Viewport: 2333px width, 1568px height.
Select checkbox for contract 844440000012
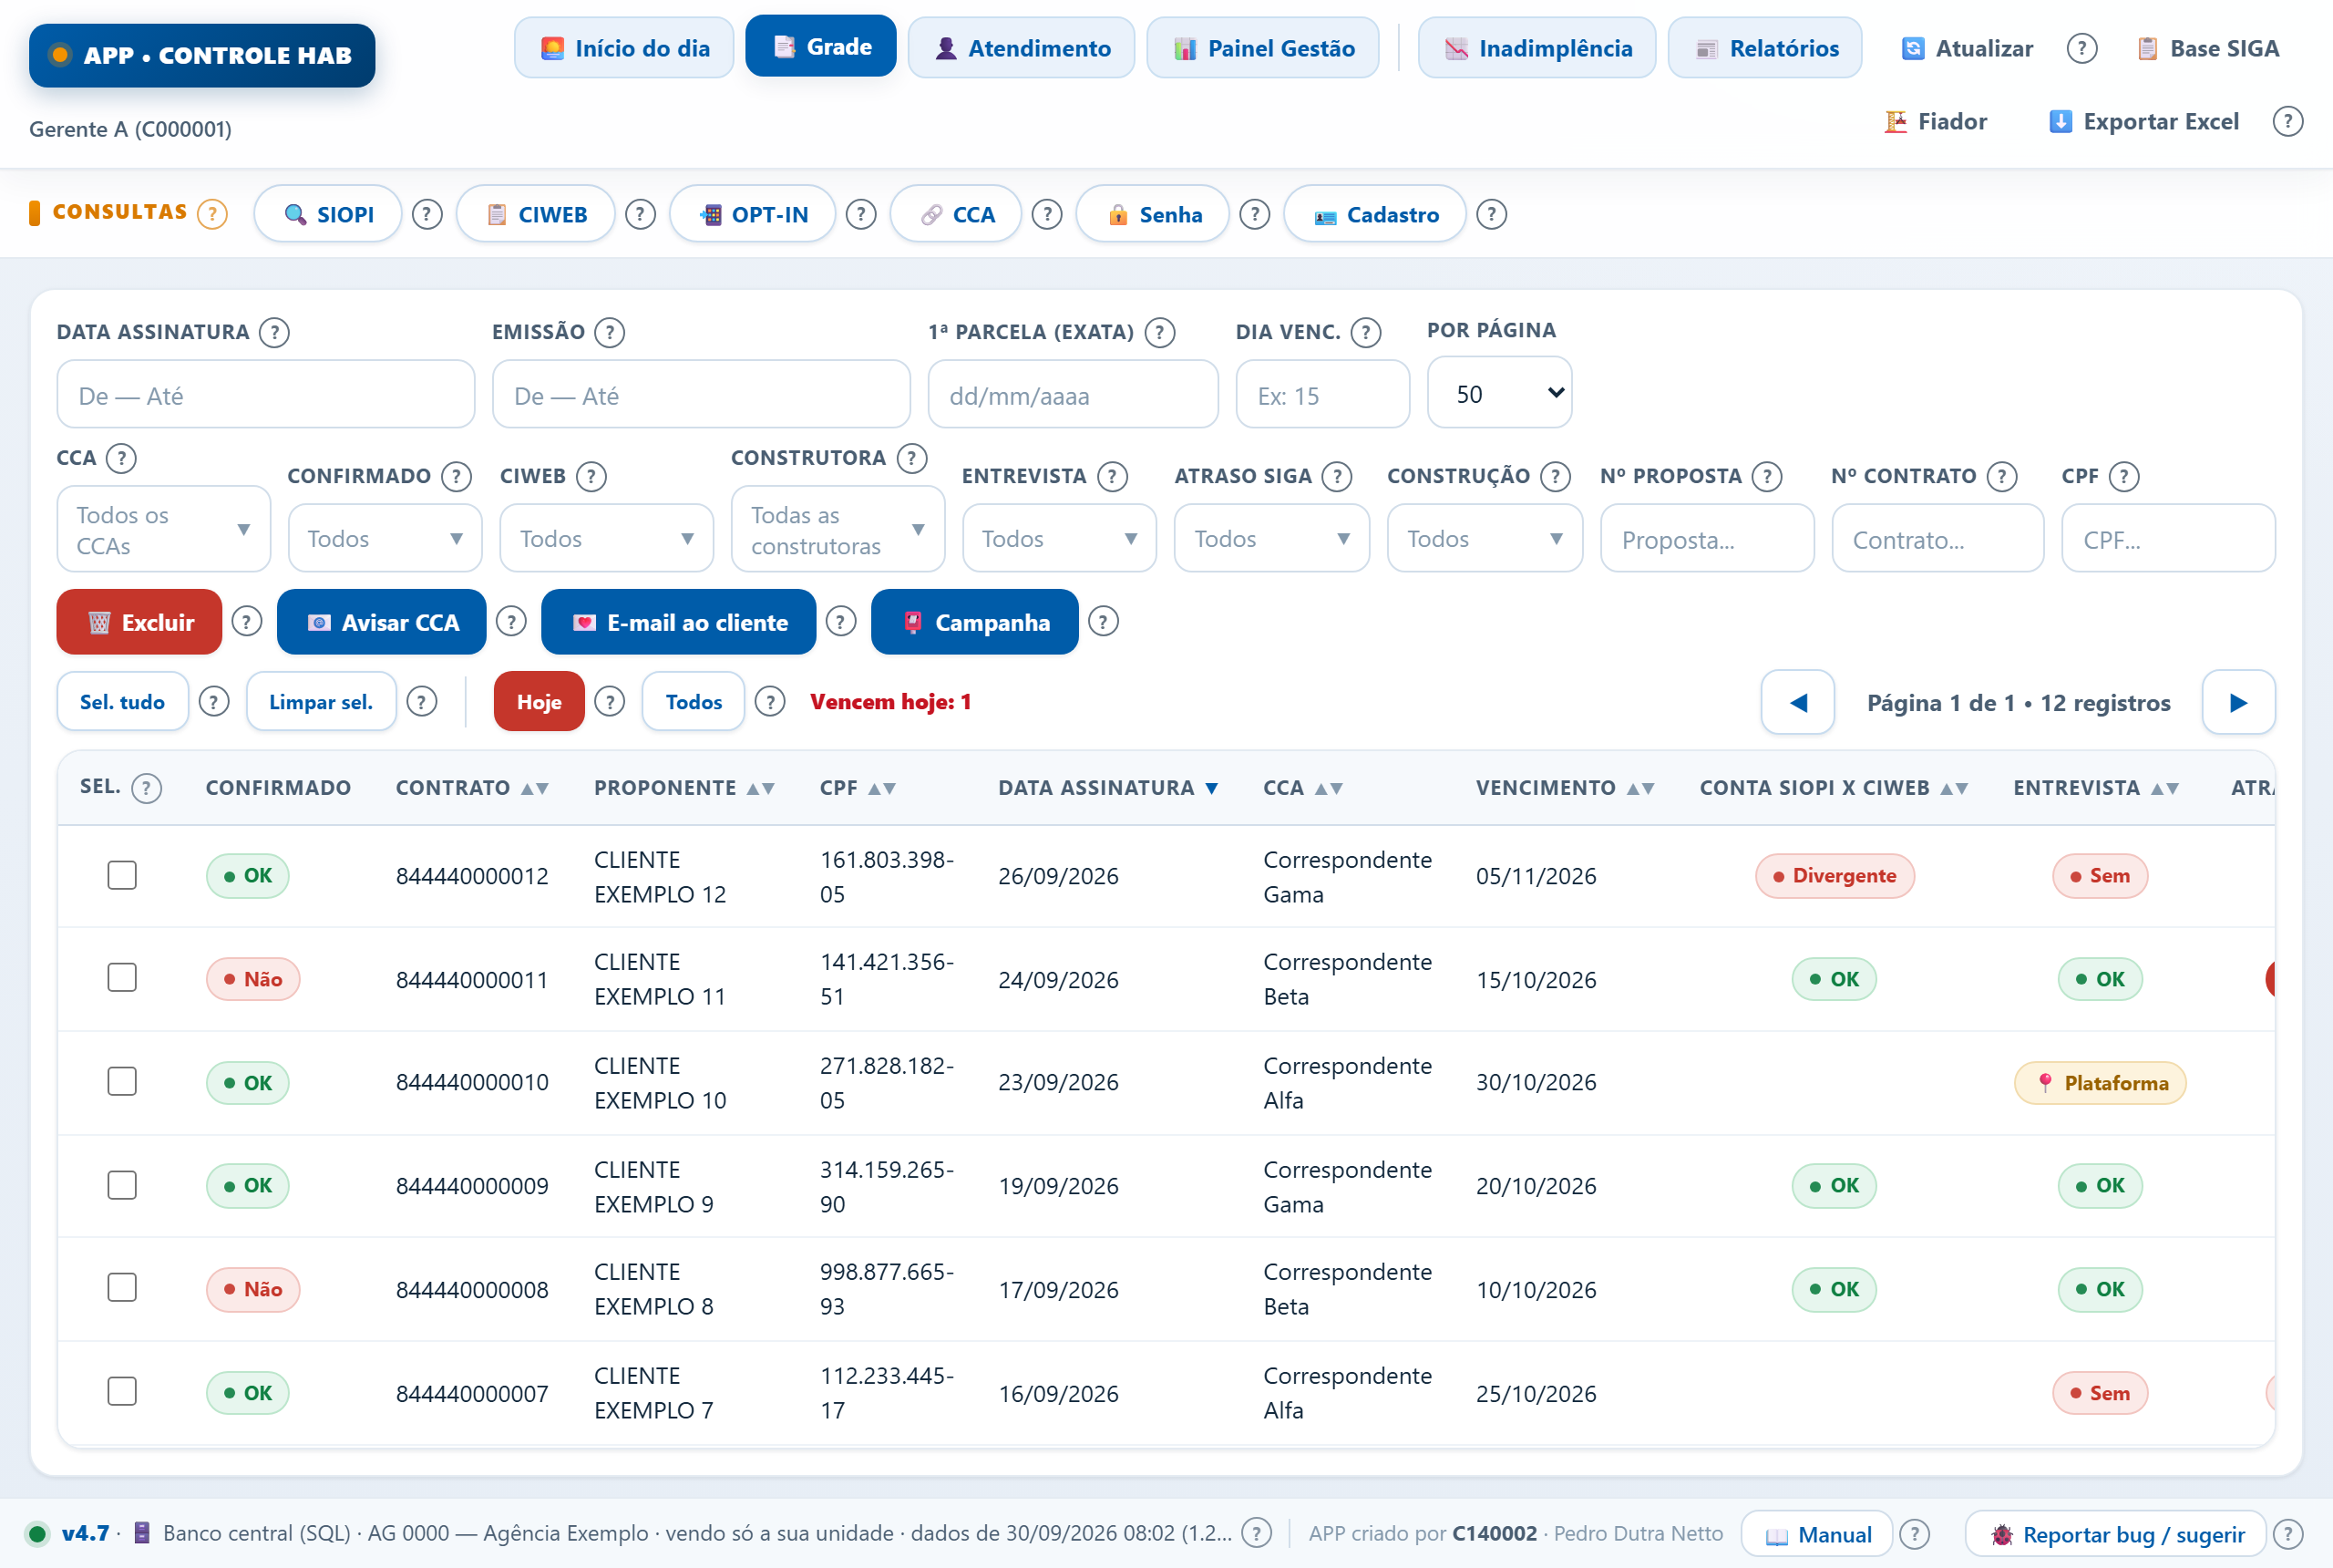tap(122, 875)
